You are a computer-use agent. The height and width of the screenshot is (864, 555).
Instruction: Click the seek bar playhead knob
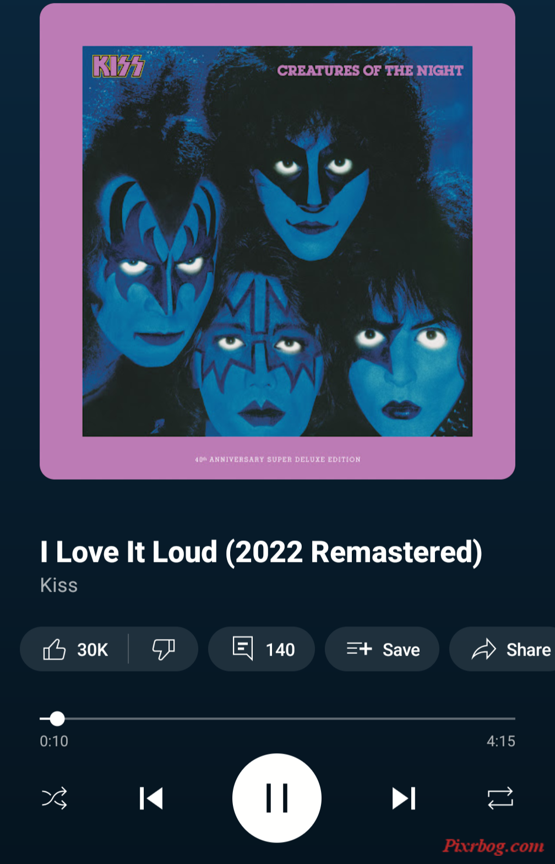coord(57,718)
